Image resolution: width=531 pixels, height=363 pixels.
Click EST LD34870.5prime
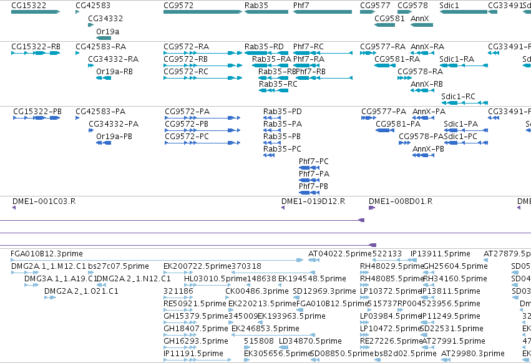(310, 341)
